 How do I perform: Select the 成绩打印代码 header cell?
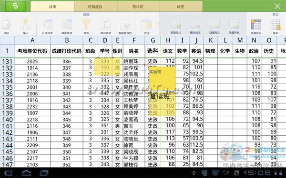coord(67,51)
